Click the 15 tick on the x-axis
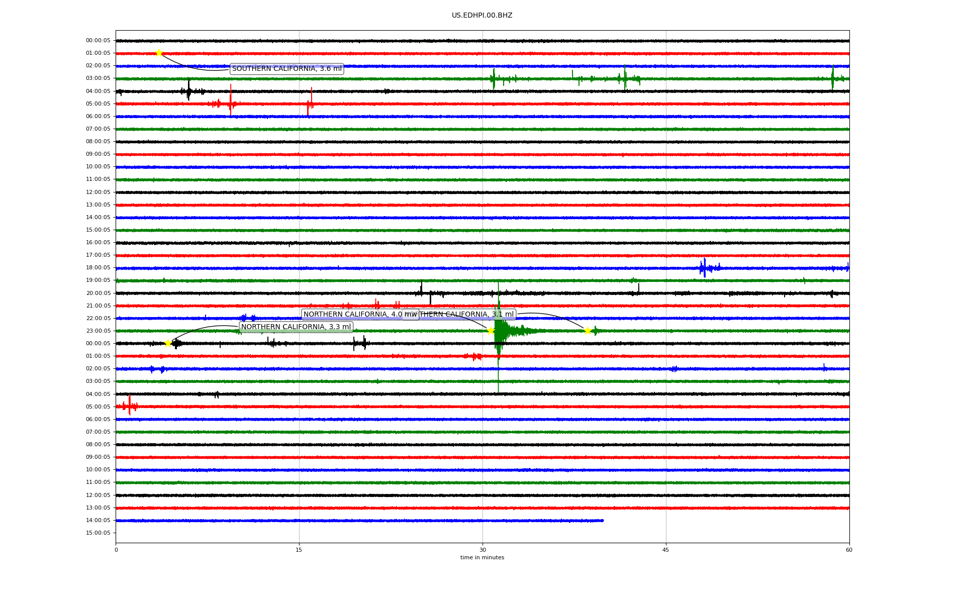 299,550
